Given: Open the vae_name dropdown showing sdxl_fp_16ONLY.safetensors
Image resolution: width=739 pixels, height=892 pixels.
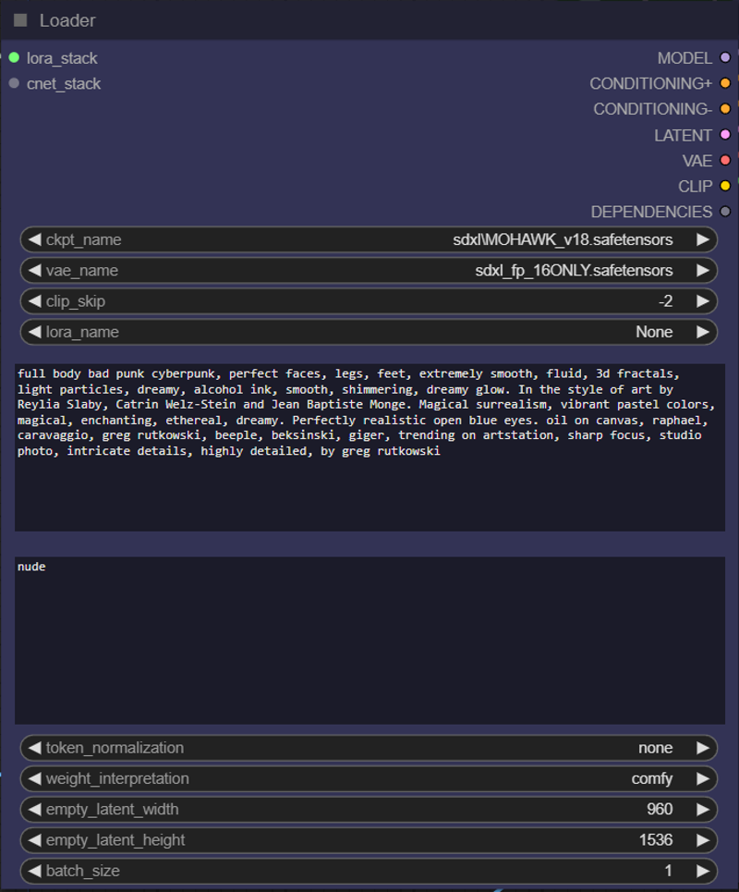Looking at the screenshot, I should click(x=369, y=270).
